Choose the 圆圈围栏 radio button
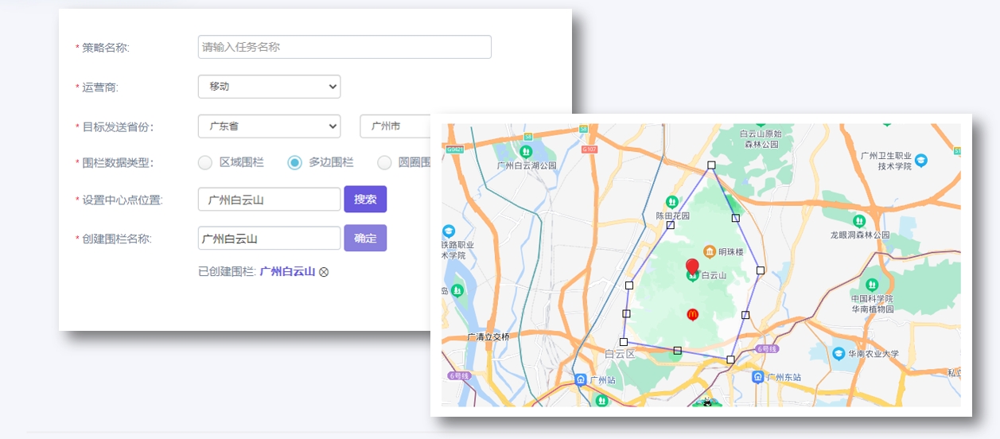The width and height of the screenshot is (1000, 439). [x=384, y=163]
